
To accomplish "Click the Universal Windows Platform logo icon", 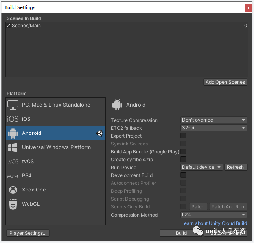I will 13,147.
